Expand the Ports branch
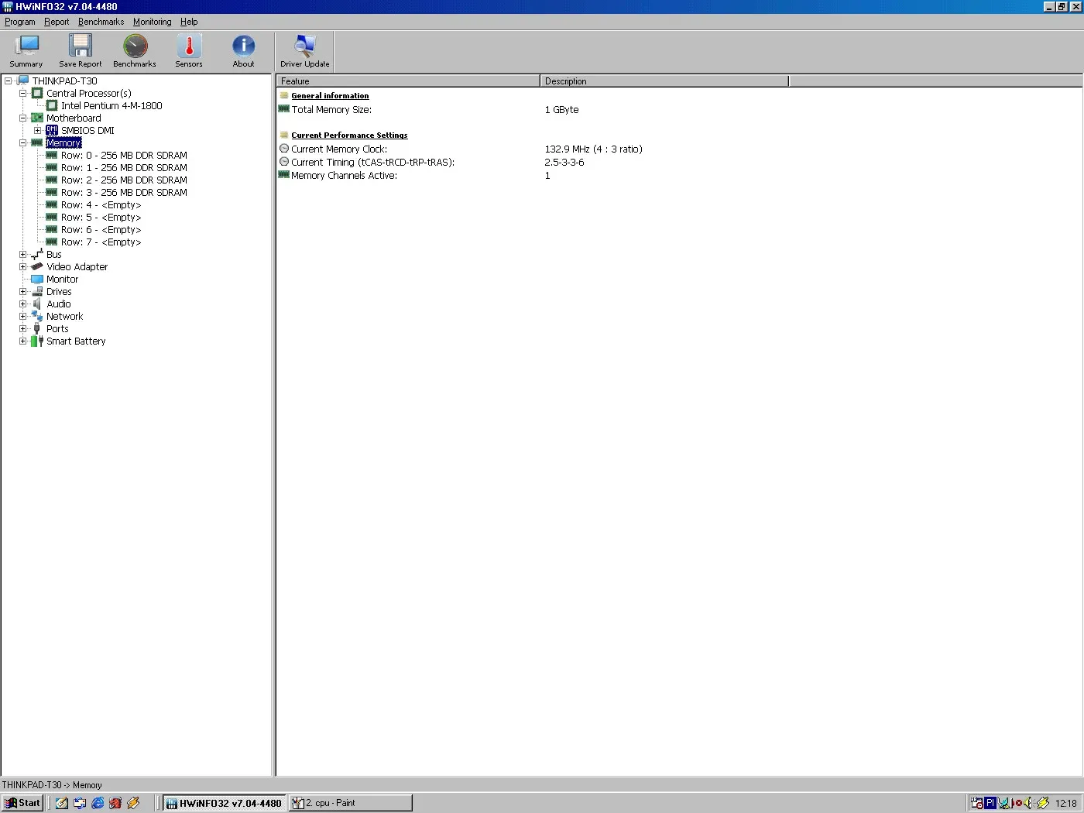1084x813 pixels. point(22,329)
